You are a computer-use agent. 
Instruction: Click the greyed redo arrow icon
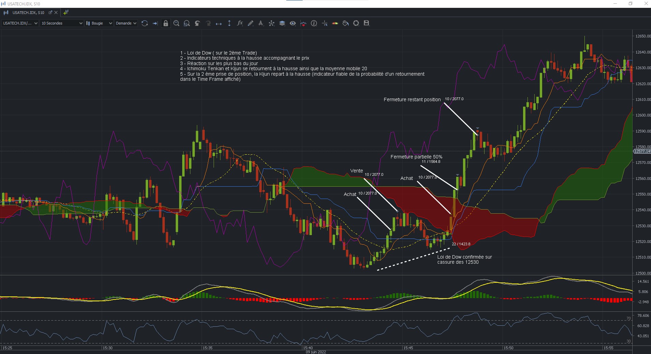208,23
